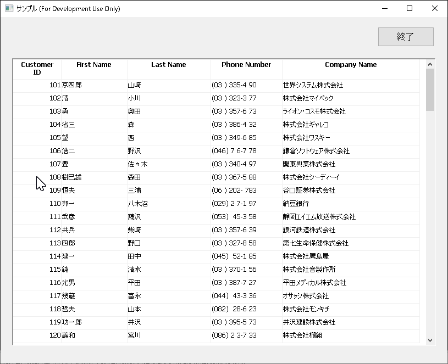Click the vertical scrollbar thumb
Viewport: 448px width, 364px height.
pyautogui.click(x=430, y=89)
